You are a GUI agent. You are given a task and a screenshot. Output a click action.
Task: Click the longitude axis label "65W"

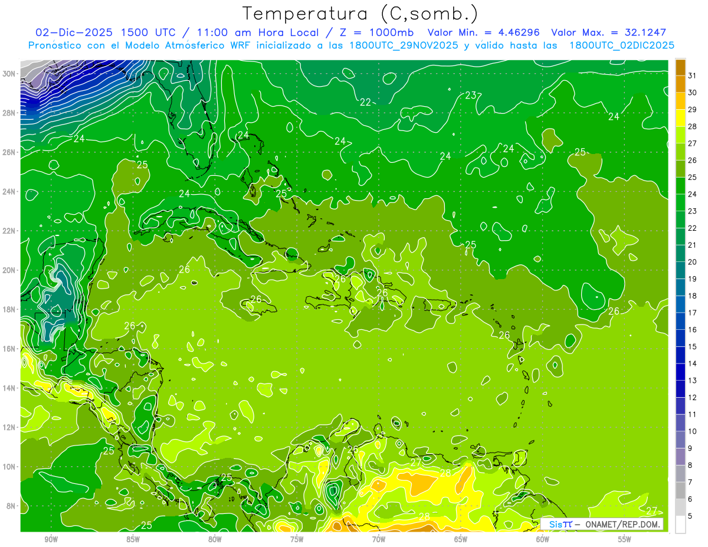[x=461, y=539]
